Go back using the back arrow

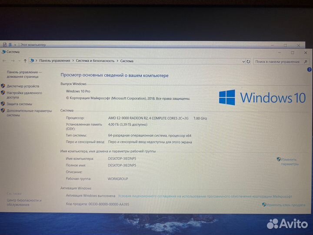pyautogui.click(x=4, y=60)
